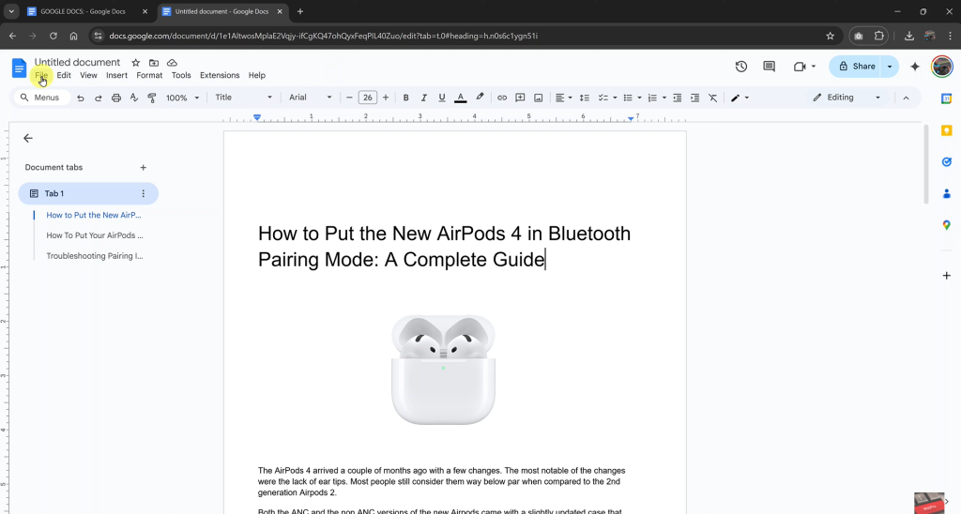Increase font size with plus button

point(386,98)
